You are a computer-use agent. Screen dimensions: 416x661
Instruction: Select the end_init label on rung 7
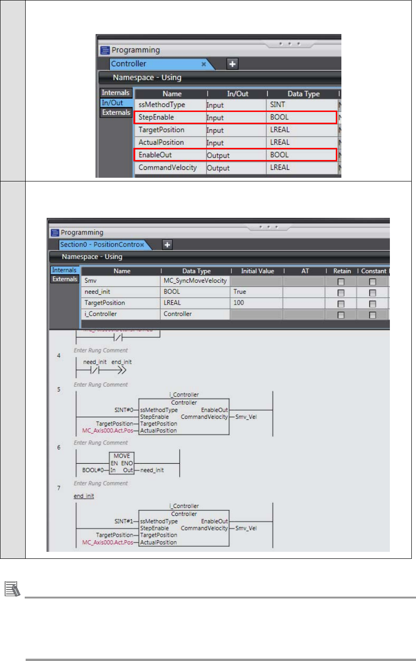84,496
